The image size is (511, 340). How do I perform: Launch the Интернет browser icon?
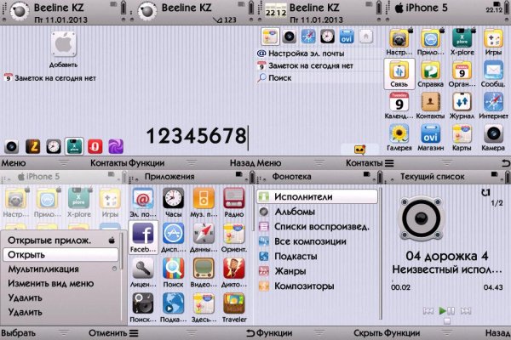click(493, 103)
